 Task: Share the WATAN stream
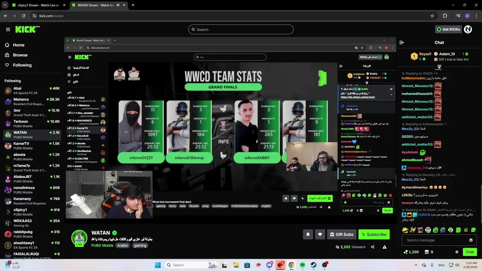point(372,247)
